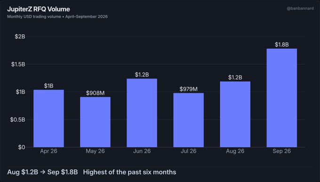Click the $2B y-axis label

(x=20, y=37)
